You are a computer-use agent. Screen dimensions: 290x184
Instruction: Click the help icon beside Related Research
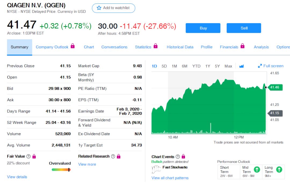point(113,156)
